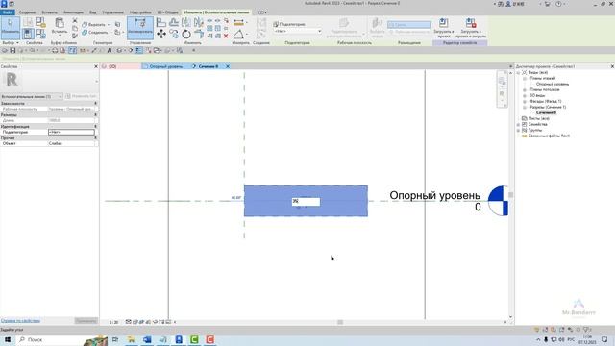Choose the Offset tool in ribbon

click(174, 22)
